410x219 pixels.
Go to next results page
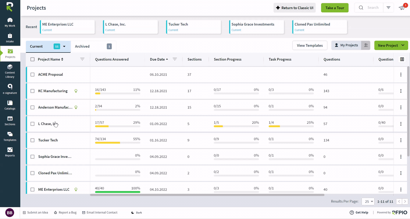pos(405,201)
